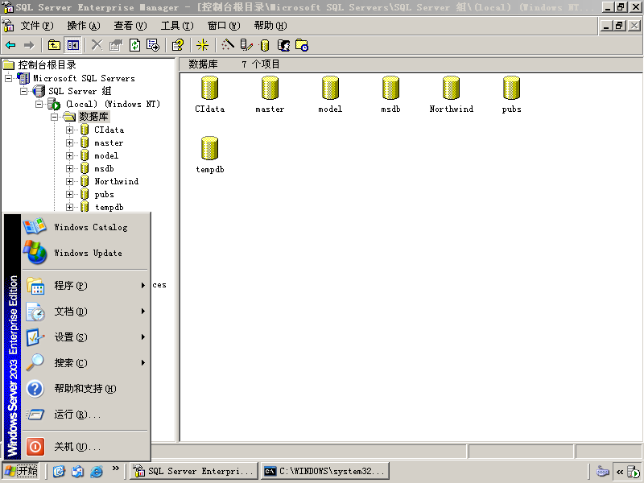This screenshot has width=644, height=483.
Task: Collapse the SQL Server 组 tree node
Action: (x=24, y=91)
